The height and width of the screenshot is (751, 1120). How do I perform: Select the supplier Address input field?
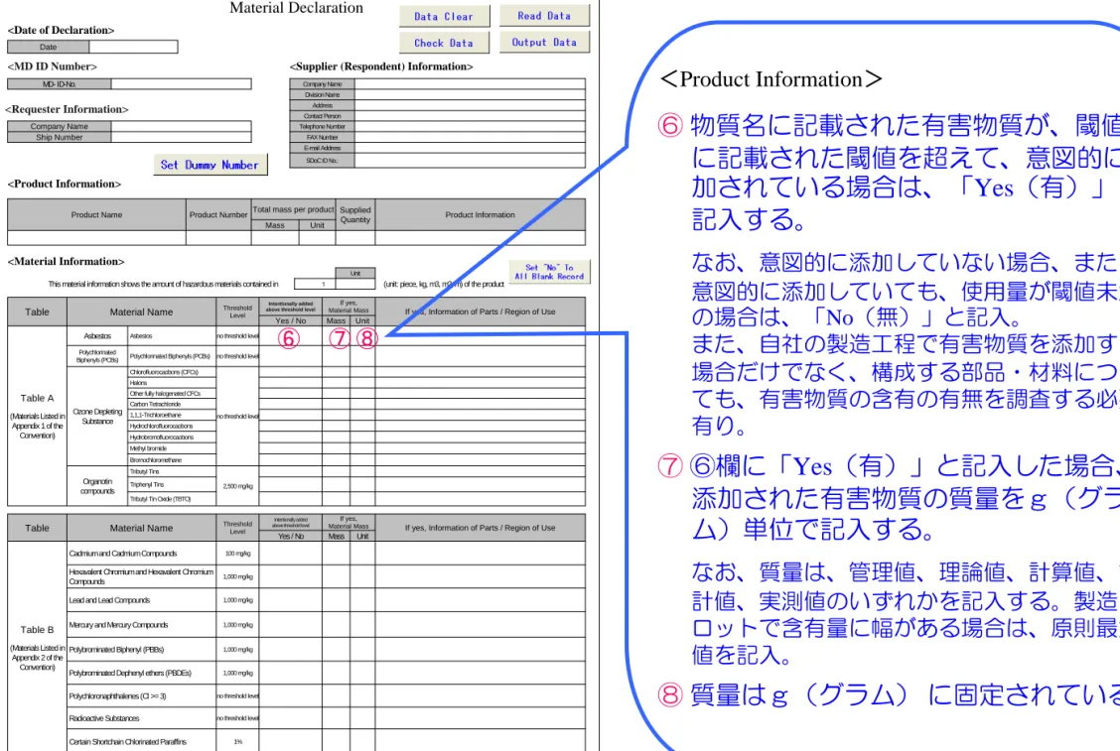click(470, 105)
